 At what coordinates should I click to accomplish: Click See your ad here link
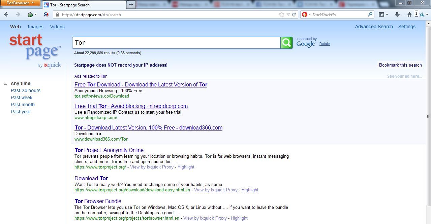pos(404,76)
